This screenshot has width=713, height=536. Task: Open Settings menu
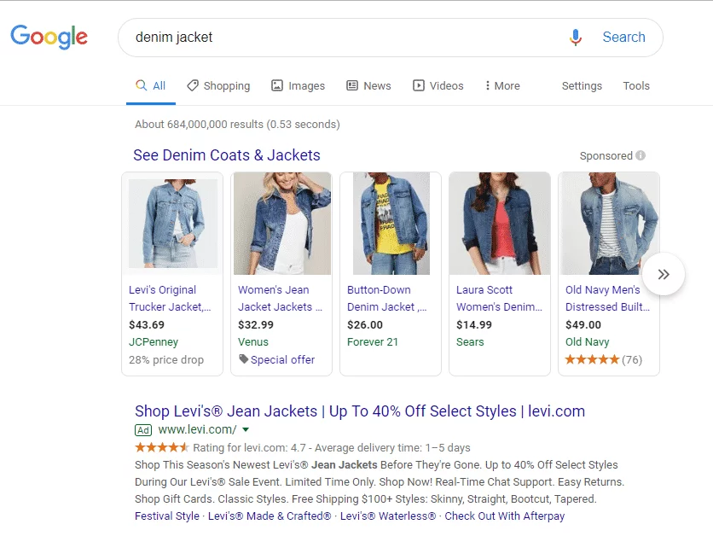tap(582, 85)
